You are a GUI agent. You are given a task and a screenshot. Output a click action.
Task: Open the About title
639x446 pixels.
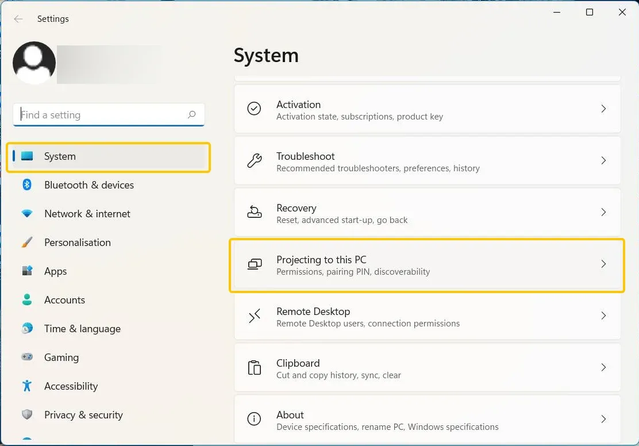pyautogui.click(x=290, y=414)
